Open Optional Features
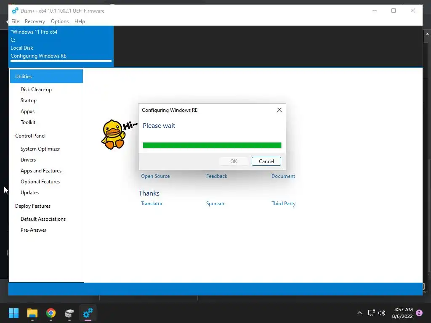 pyautogui.click(x=40, y=182)
